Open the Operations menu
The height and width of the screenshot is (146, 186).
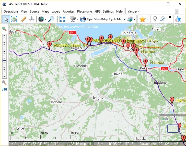pos(11,12)
